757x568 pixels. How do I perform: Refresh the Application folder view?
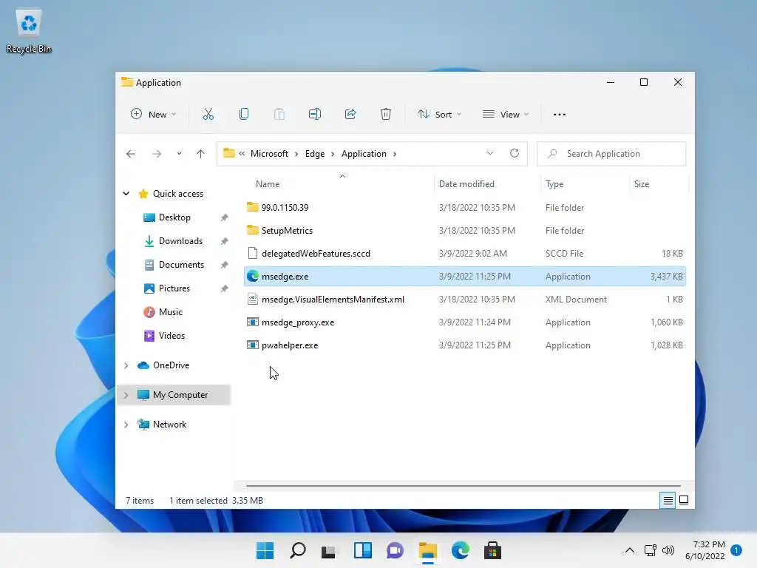point(515,154)
